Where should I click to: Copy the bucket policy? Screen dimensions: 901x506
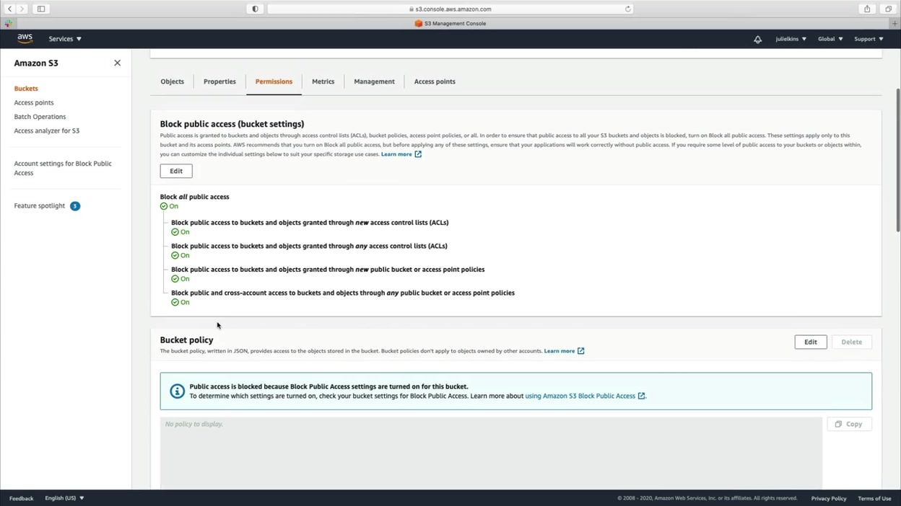[849, 424]
